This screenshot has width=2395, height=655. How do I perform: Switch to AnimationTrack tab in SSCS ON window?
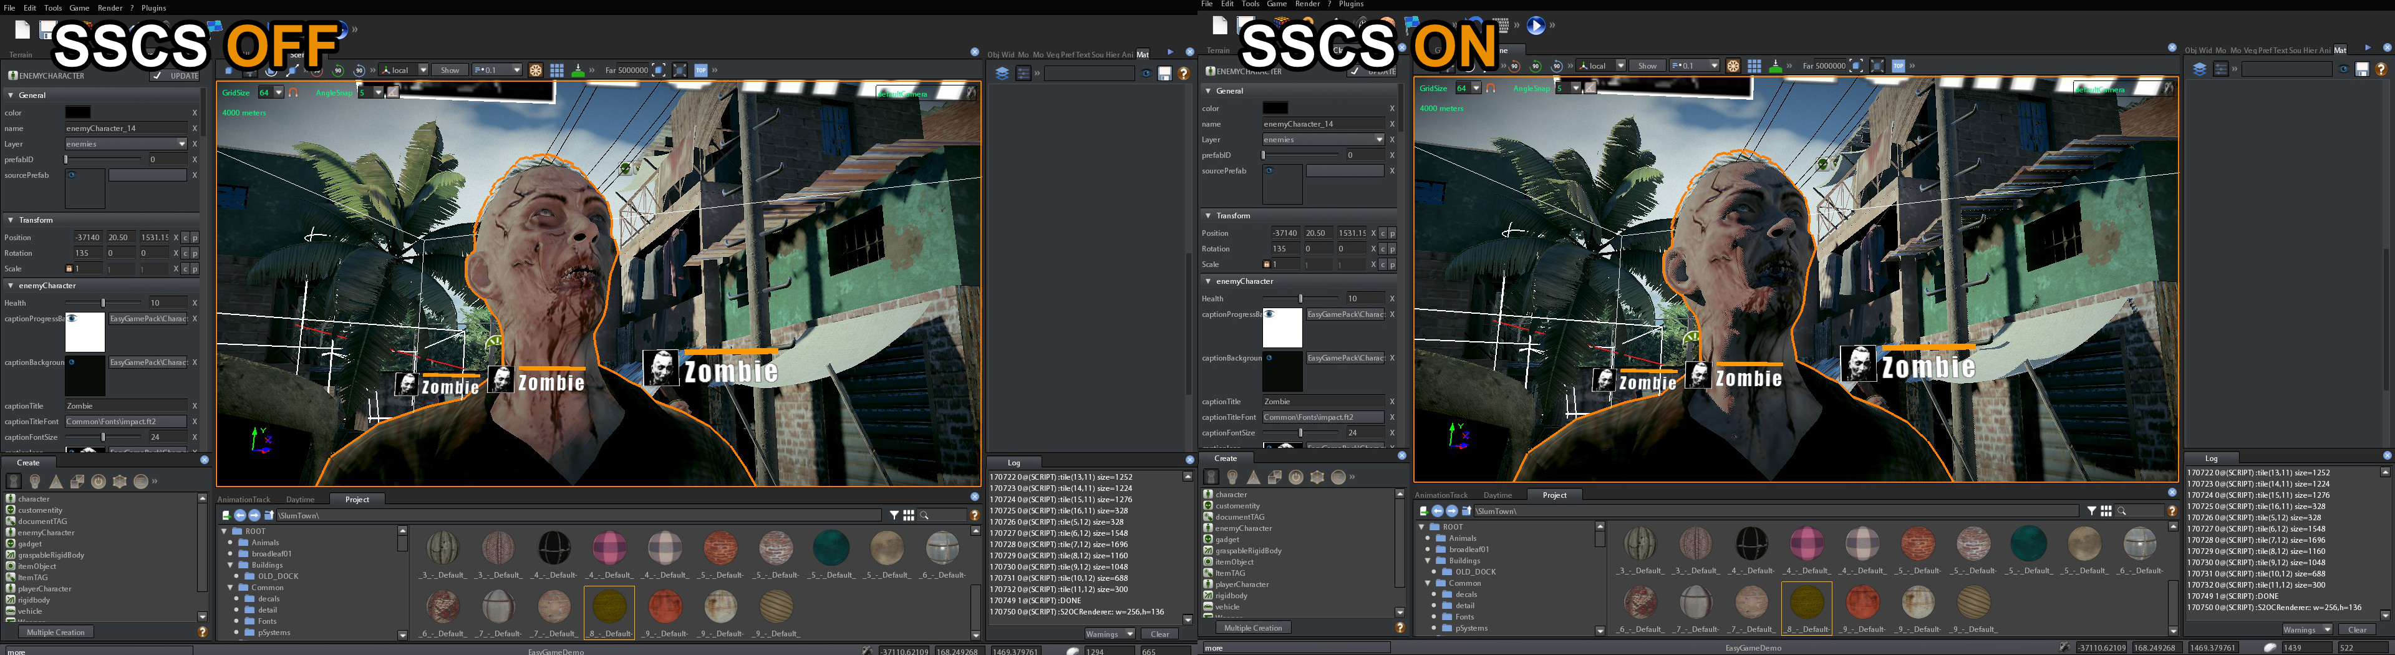[x=1441, y=495]
